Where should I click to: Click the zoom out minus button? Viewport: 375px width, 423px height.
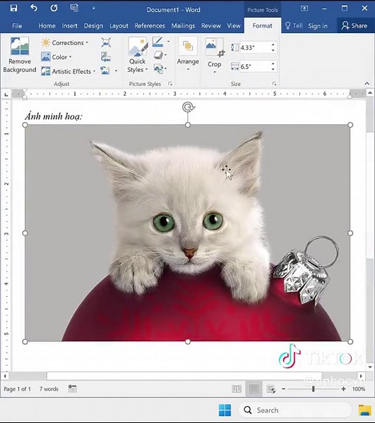pyautogui.click(x=283, y=388)
